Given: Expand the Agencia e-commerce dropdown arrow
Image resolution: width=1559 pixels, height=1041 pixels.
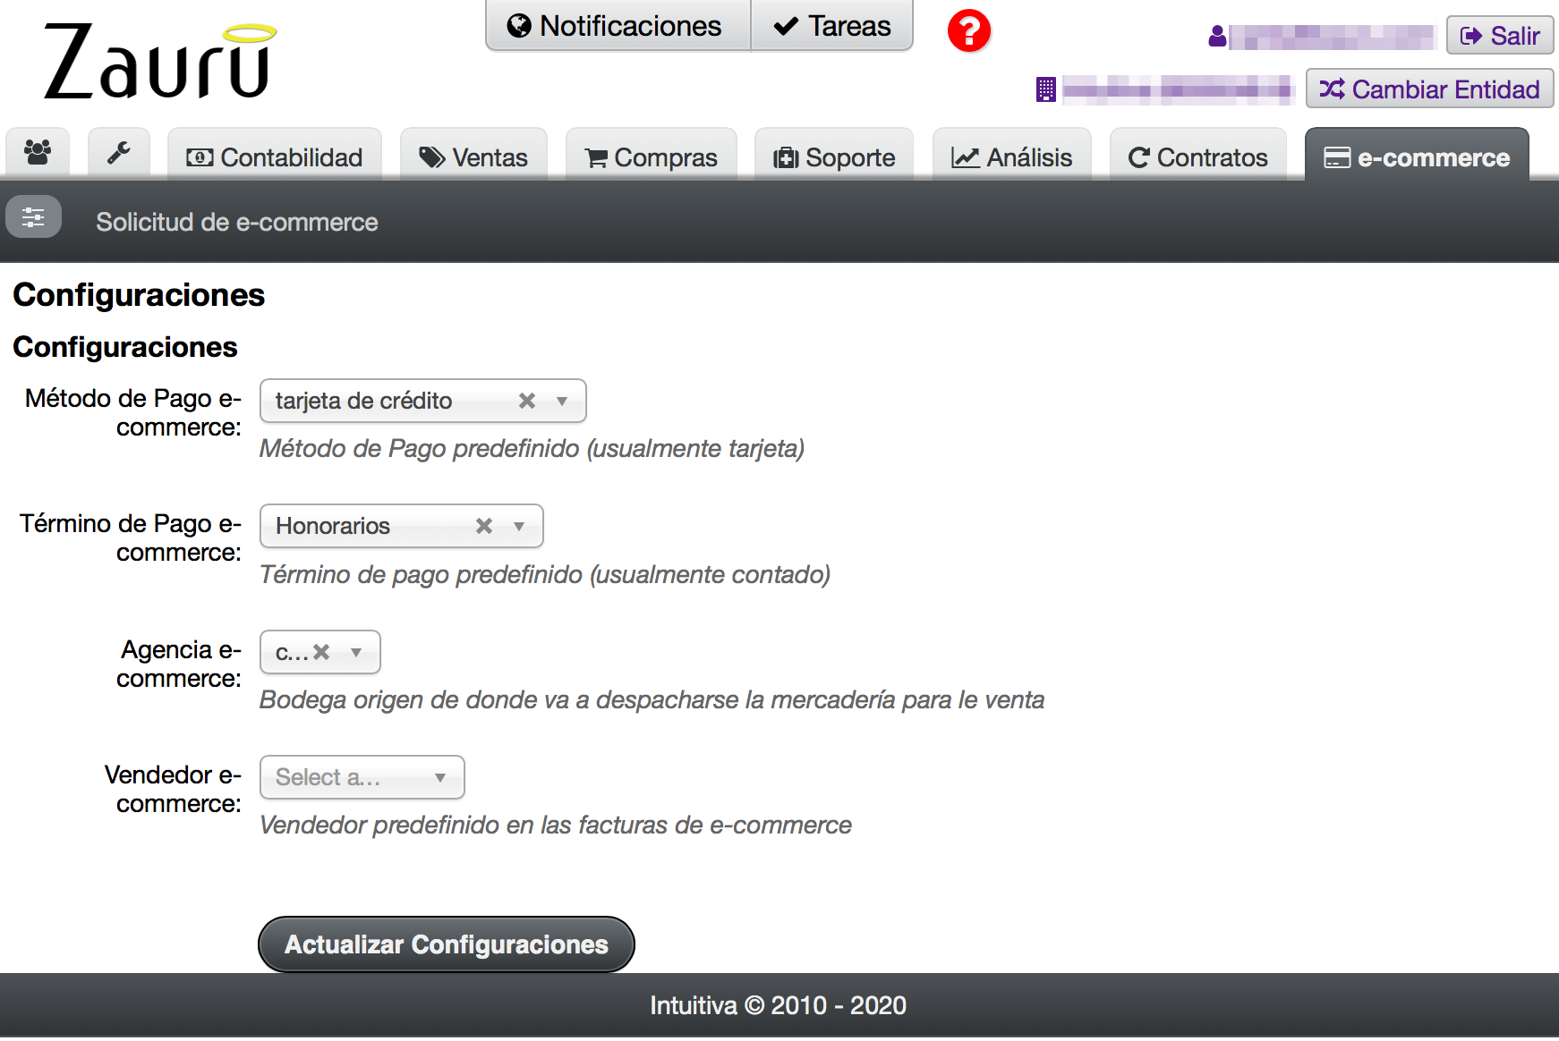Looking at the screenshot, I should (356, 652).
